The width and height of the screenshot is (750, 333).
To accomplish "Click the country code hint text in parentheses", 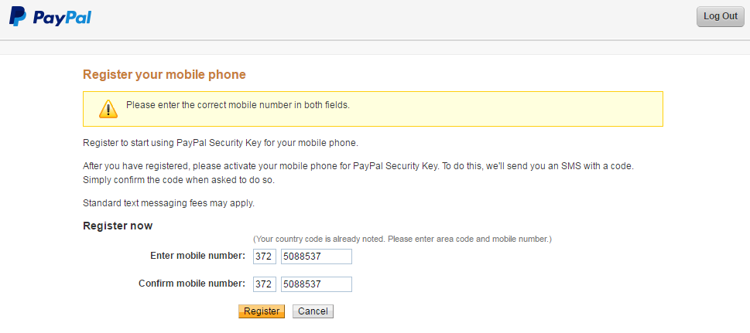I will (x=402, y=239).
